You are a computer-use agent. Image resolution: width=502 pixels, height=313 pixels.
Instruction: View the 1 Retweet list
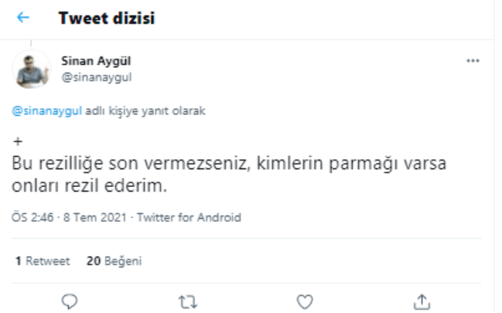[x=43, y=261]
